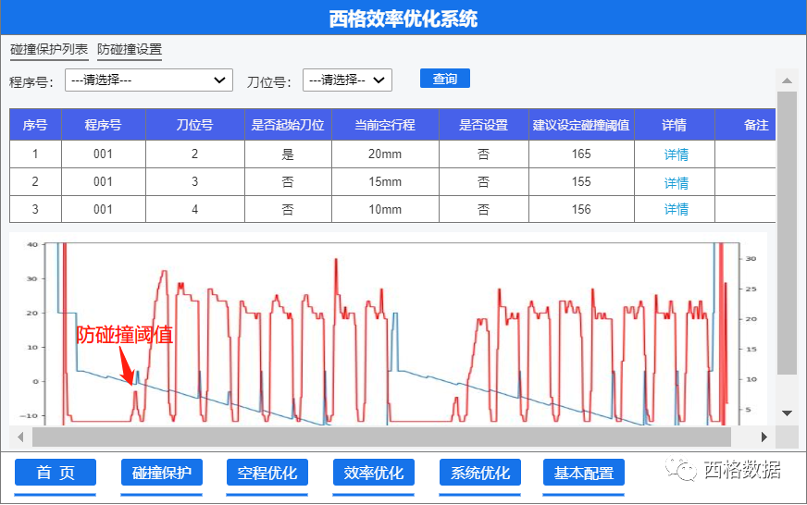
Task: Open the 基本配置 section
Action: pos(584,473)
